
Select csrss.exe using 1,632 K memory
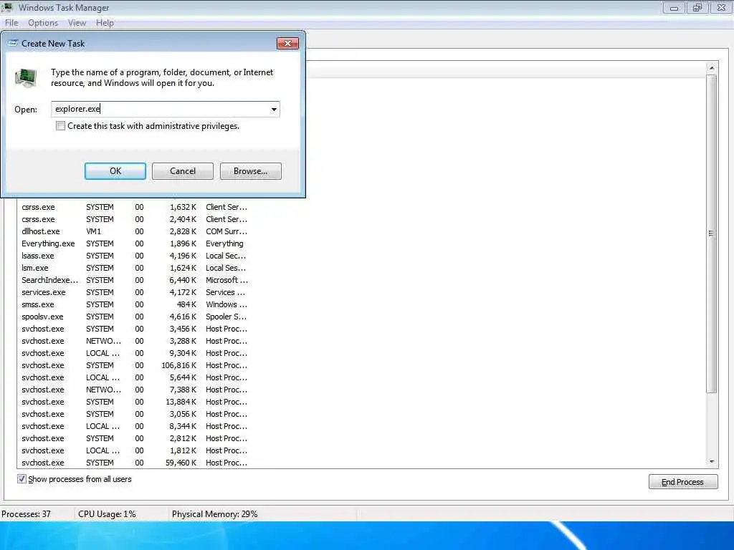[134, 207]
